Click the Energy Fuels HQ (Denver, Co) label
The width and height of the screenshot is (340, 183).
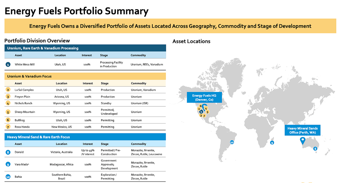204,98
